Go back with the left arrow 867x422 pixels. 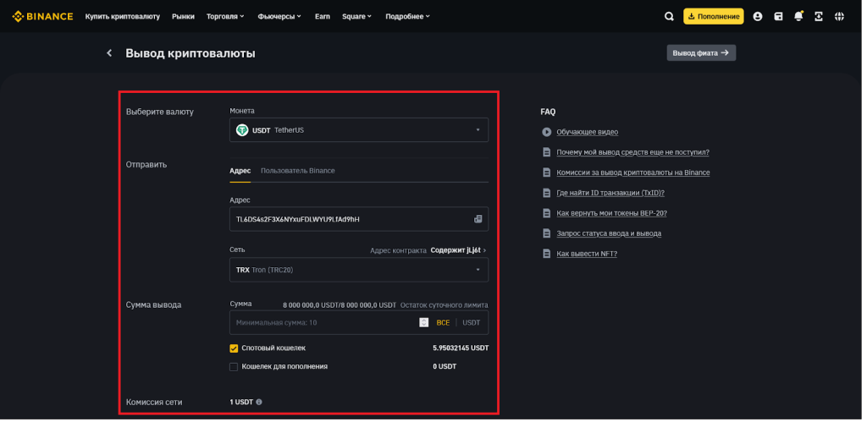tap(109, 53)
